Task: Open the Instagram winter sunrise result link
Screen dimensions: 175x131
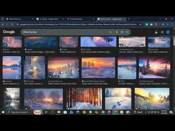Action: tap(12, 84)
